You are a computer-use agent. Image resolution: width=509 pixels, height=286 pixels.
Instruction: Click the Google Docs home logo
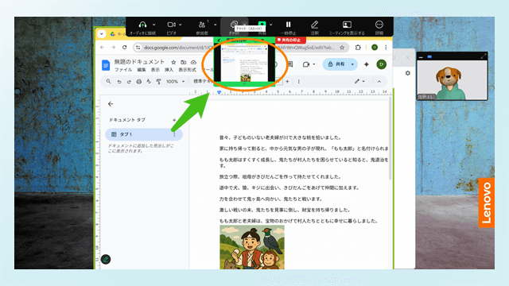tap(106, 65)
